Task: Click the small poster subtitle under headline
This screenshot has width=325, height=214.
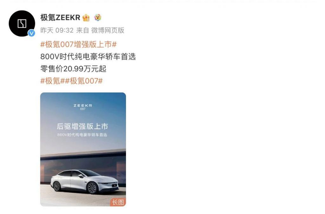Action: pyautogui.click(x=82, y=135)
